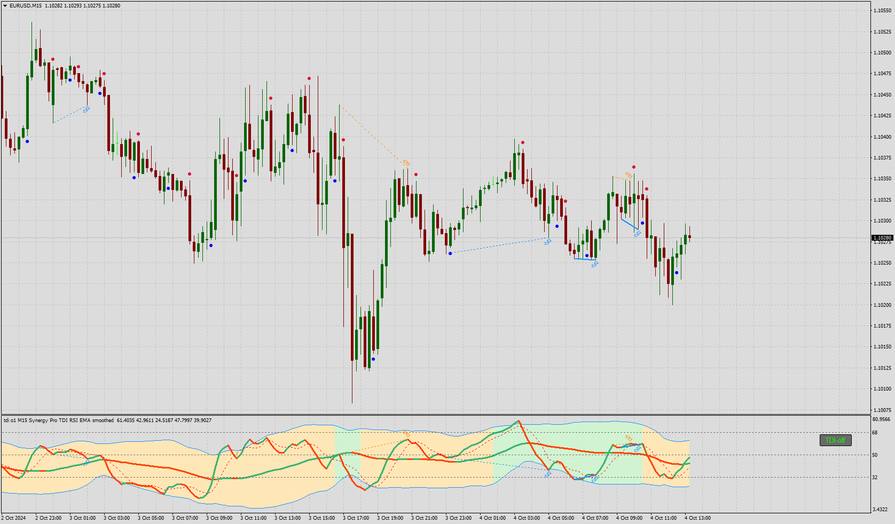Click the 1.10200 price scale label
Viewport: 895px width, 524px height.
tap(882, 305)
